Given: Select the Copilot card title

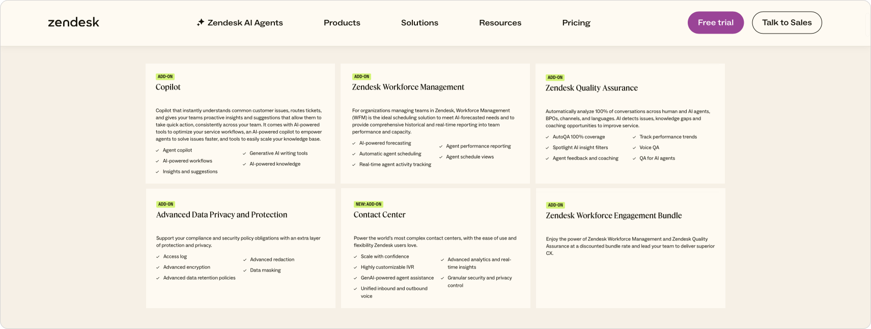Looking at the screenshot, I should 168,87.
